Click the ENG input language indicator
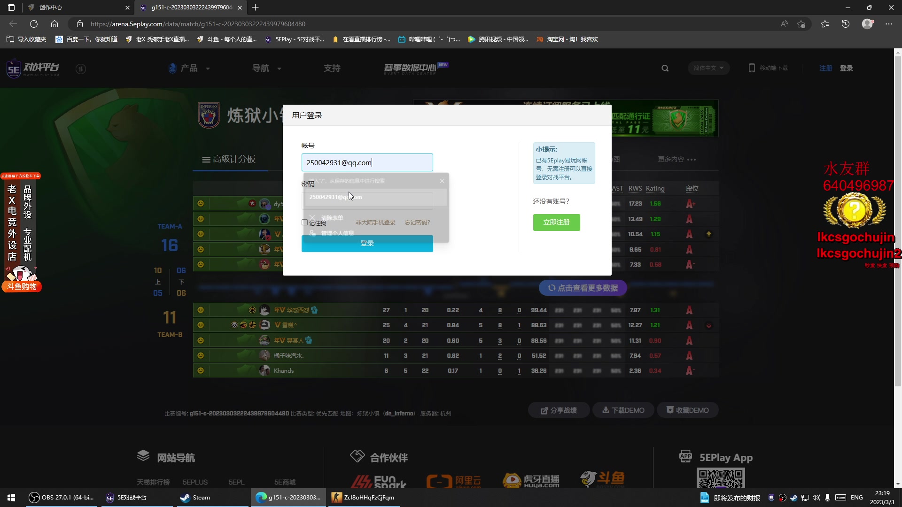The width and height of the screenshot is (902, 507). [856, 498]
